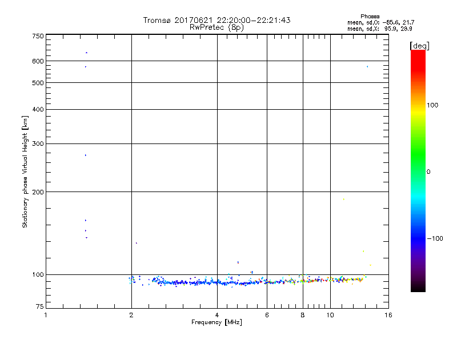The image size is (457, 343).
Task: Click the '8' frequency axis label
Action: coord(303,315)
